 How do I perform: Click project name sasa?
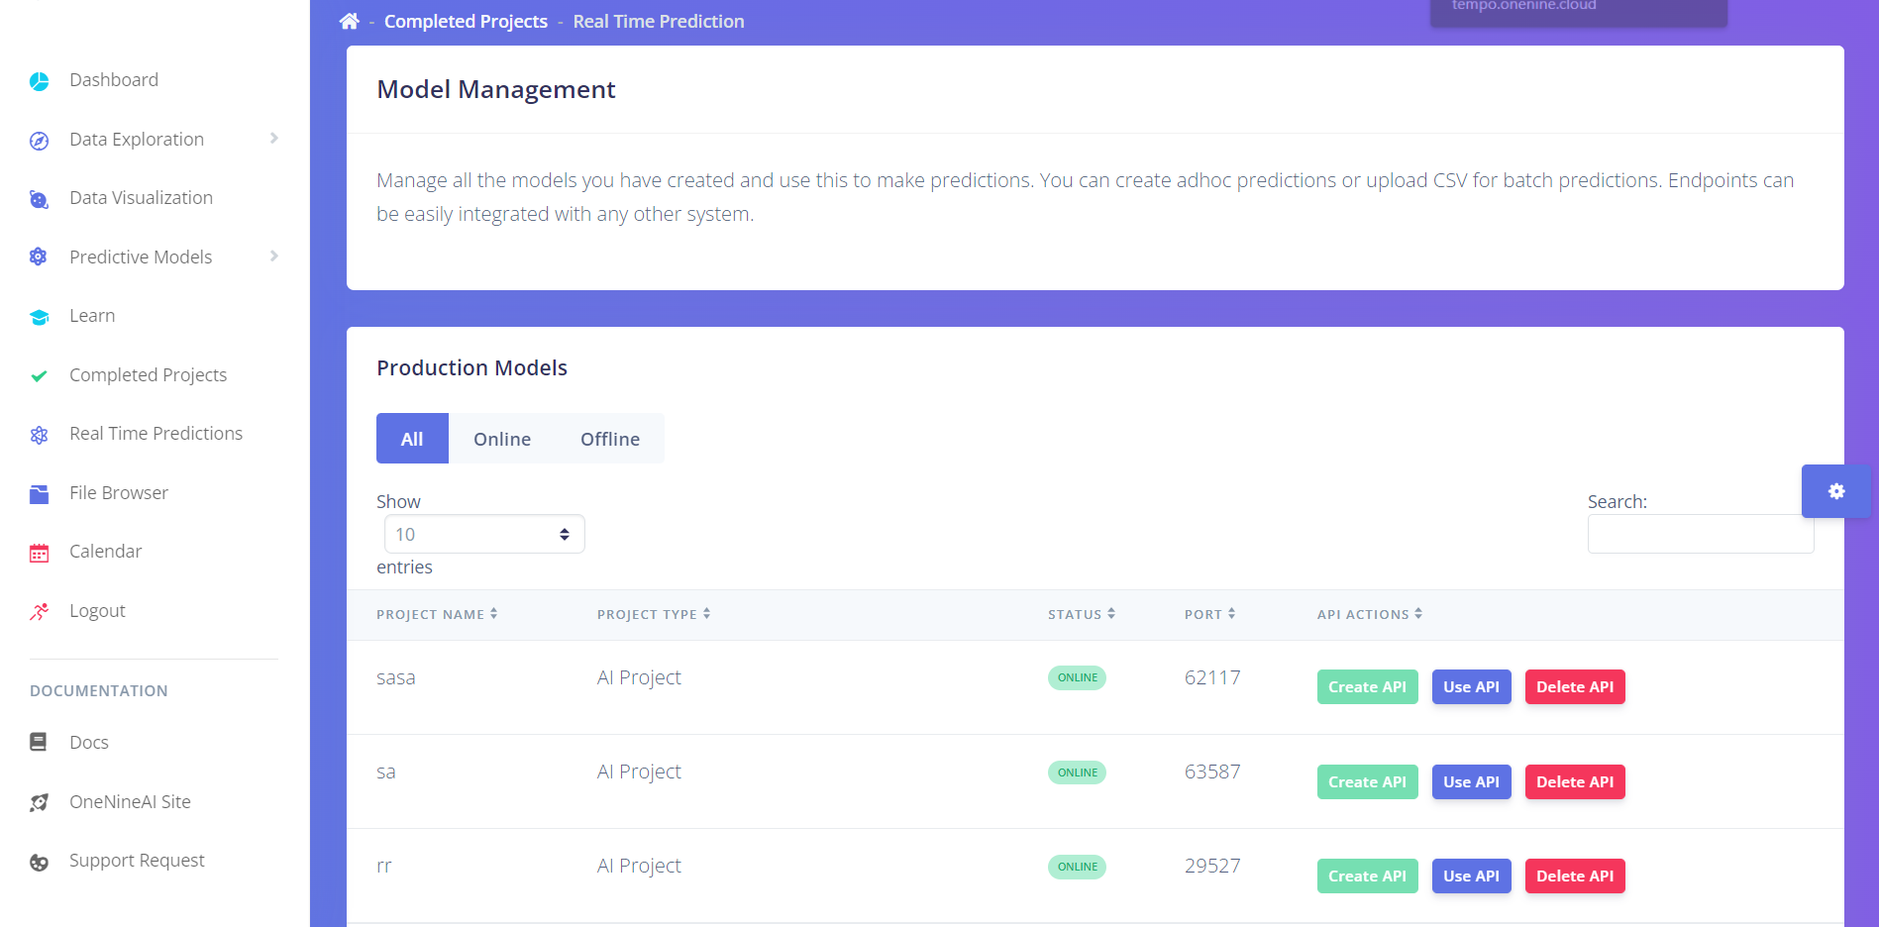coord(396,678)
